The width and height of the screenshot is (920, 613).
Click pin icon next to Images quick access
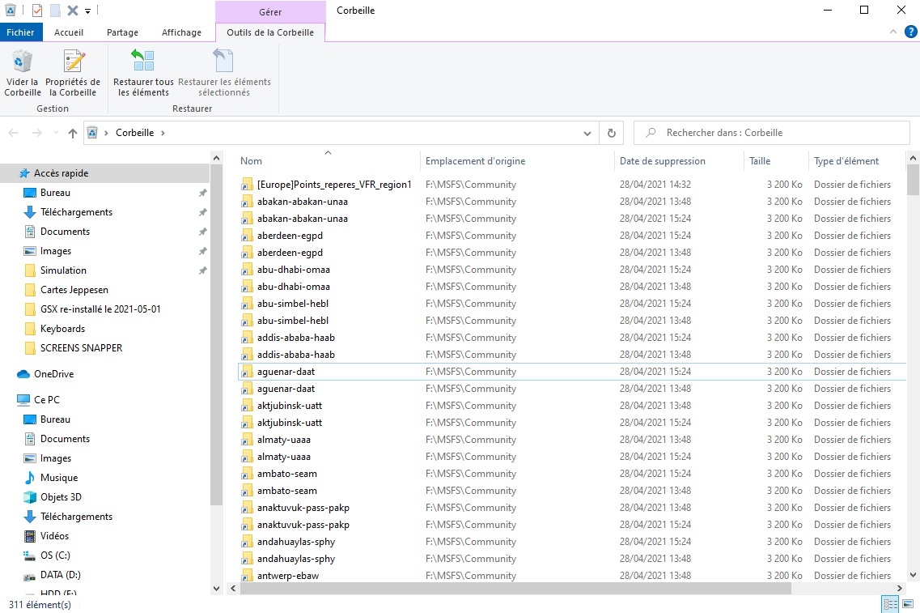[x=203, y=251]
